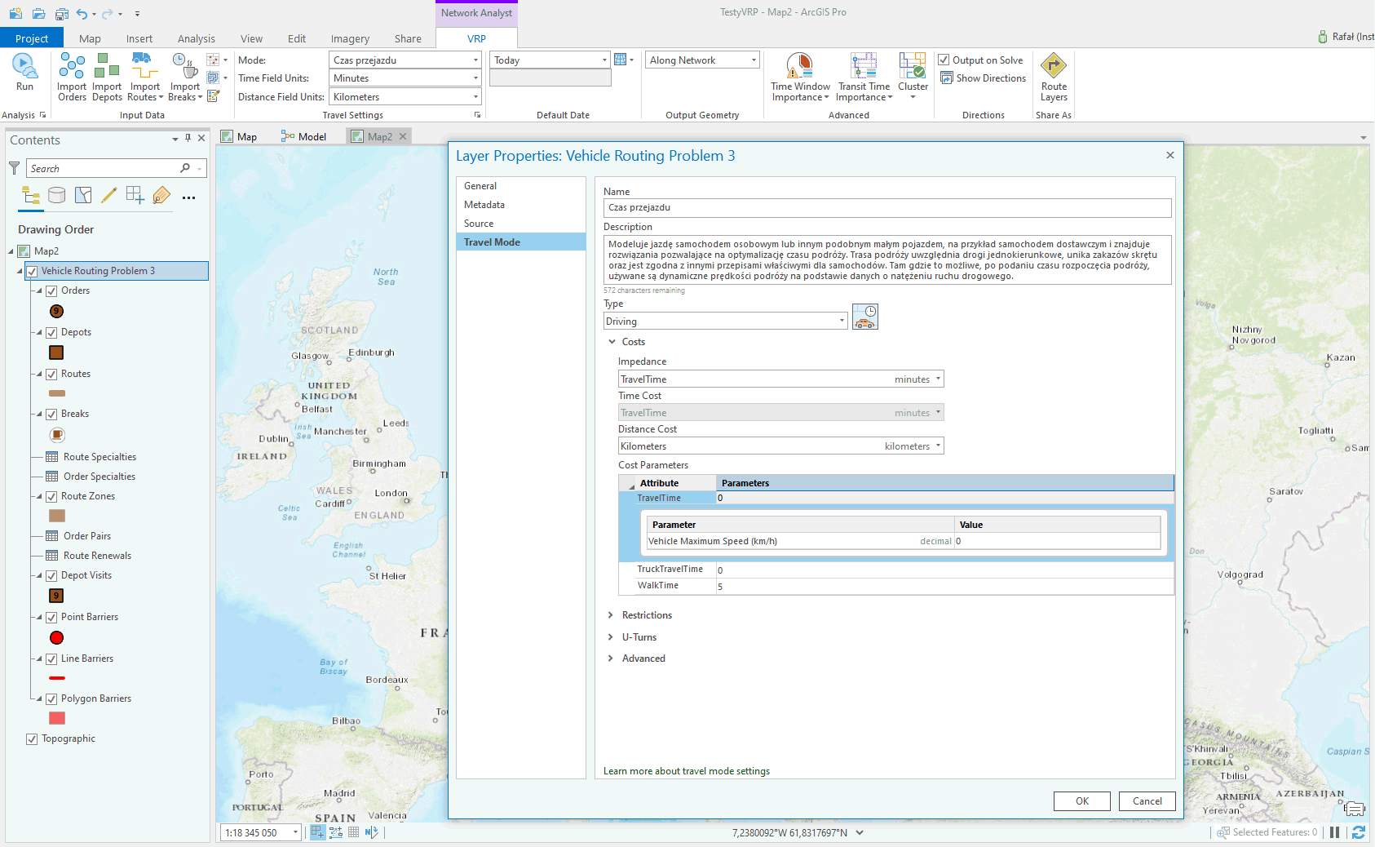
Task: Toggle Vehicle Routing Problem 3 layer visibility
Action: click(x=32, y=271)
